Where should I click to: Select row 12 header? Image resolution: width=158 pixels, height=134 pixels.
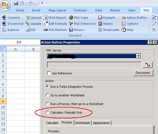tap(3, 118)
